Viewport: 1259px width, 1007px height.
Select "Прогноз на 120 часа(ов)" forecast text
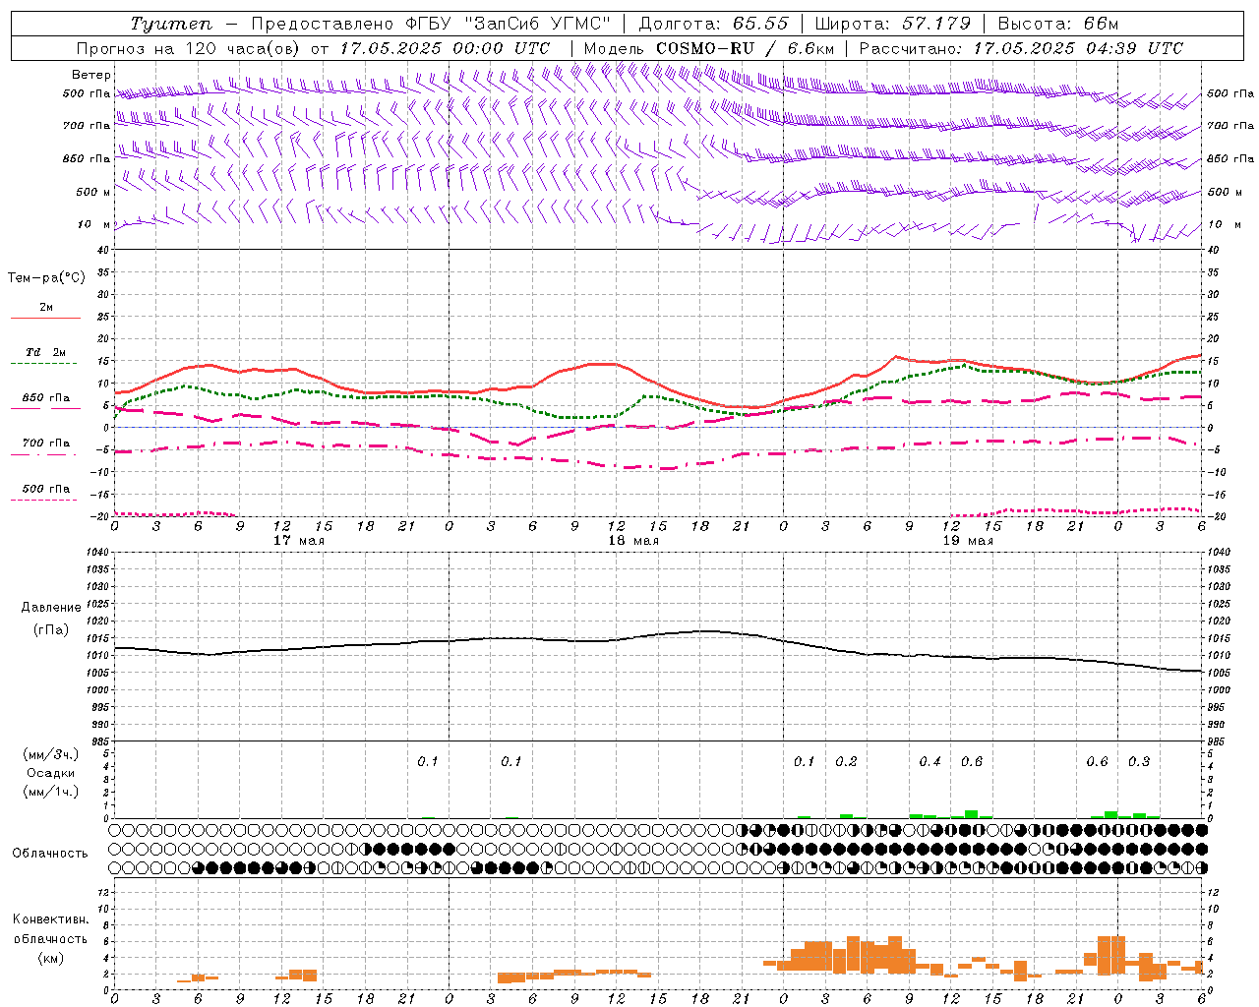190,47
